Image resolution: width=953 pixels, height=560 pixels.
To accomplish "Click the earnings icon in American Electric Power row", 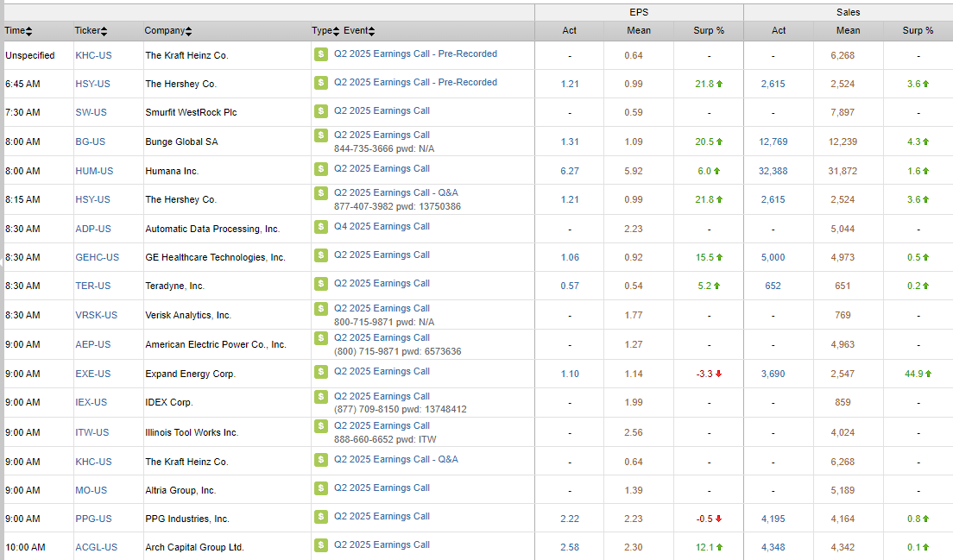I will (321, 337).
